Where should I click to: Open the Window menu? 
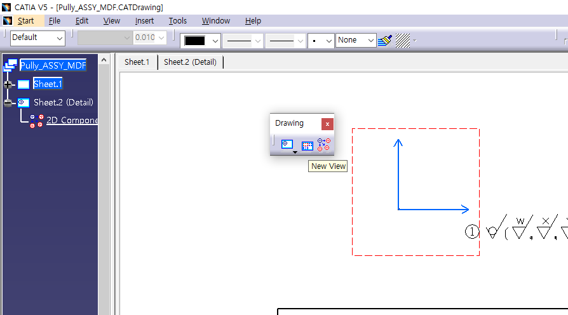(x=216, y=21)
